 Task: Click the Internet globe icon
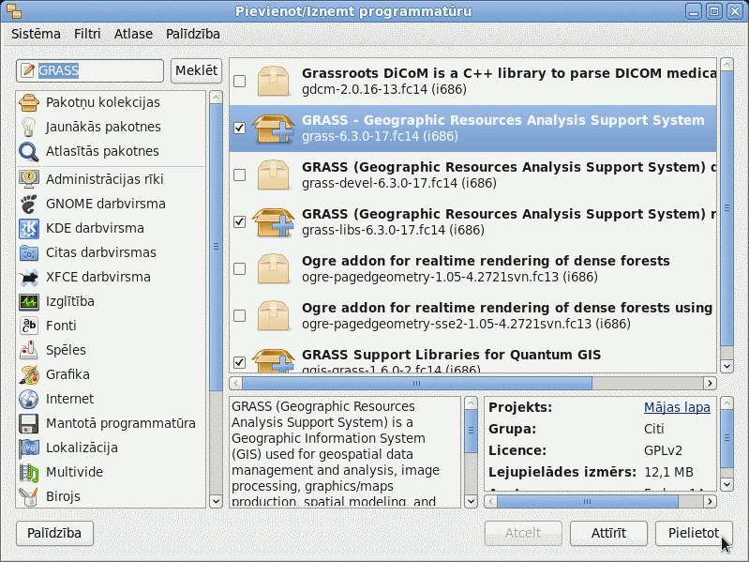(x=29, y=399)
